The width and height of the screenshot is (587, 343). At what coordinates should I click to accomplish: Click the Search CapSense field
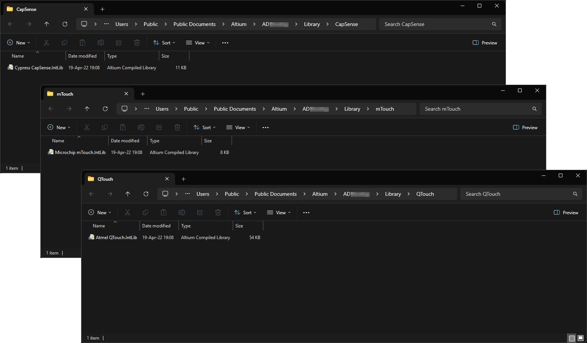pyautogui.click(x=440, y=24)
